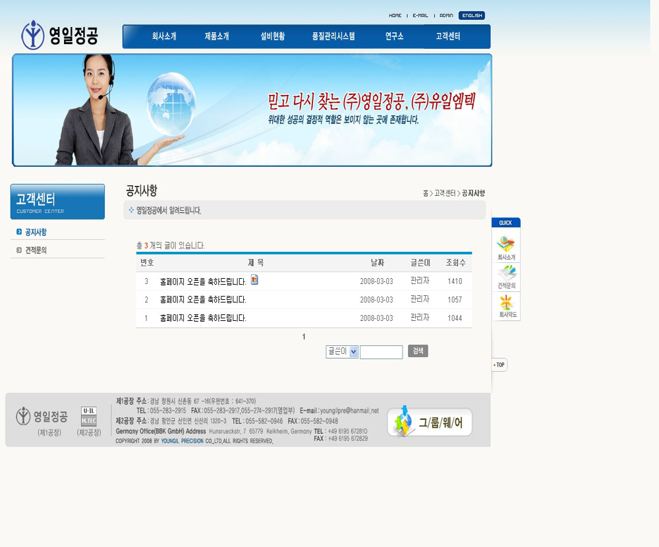This screenshot has width=659, height=547.
Task: Open the 그룹웨어 groupware banner
Action: 430,422
